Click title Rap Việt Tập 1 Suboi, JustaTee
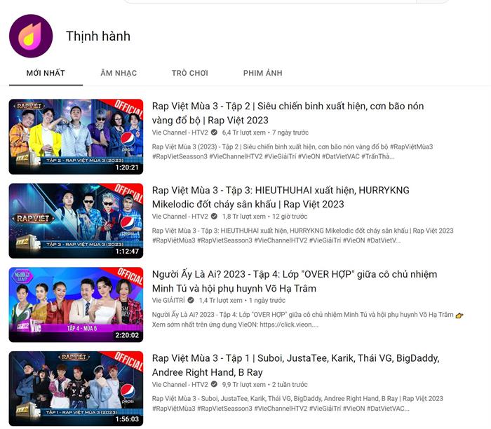The width and height of the screenshot is (491, 429). click(295, 365)
